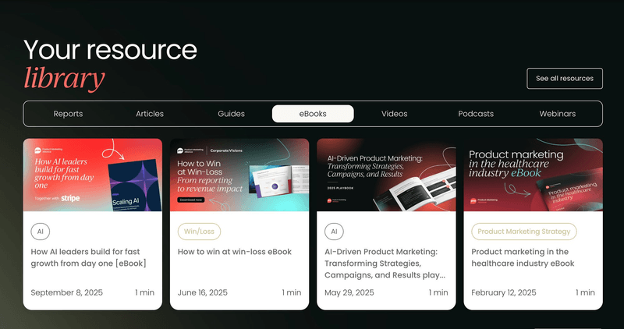Click AI tag on AI-Driven Product Marketing card
This screenshot has height=329, width=624.
click(334, 232)
